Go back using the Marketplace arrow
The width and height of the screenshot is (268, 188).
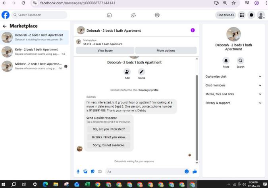[x=5, y=26]
